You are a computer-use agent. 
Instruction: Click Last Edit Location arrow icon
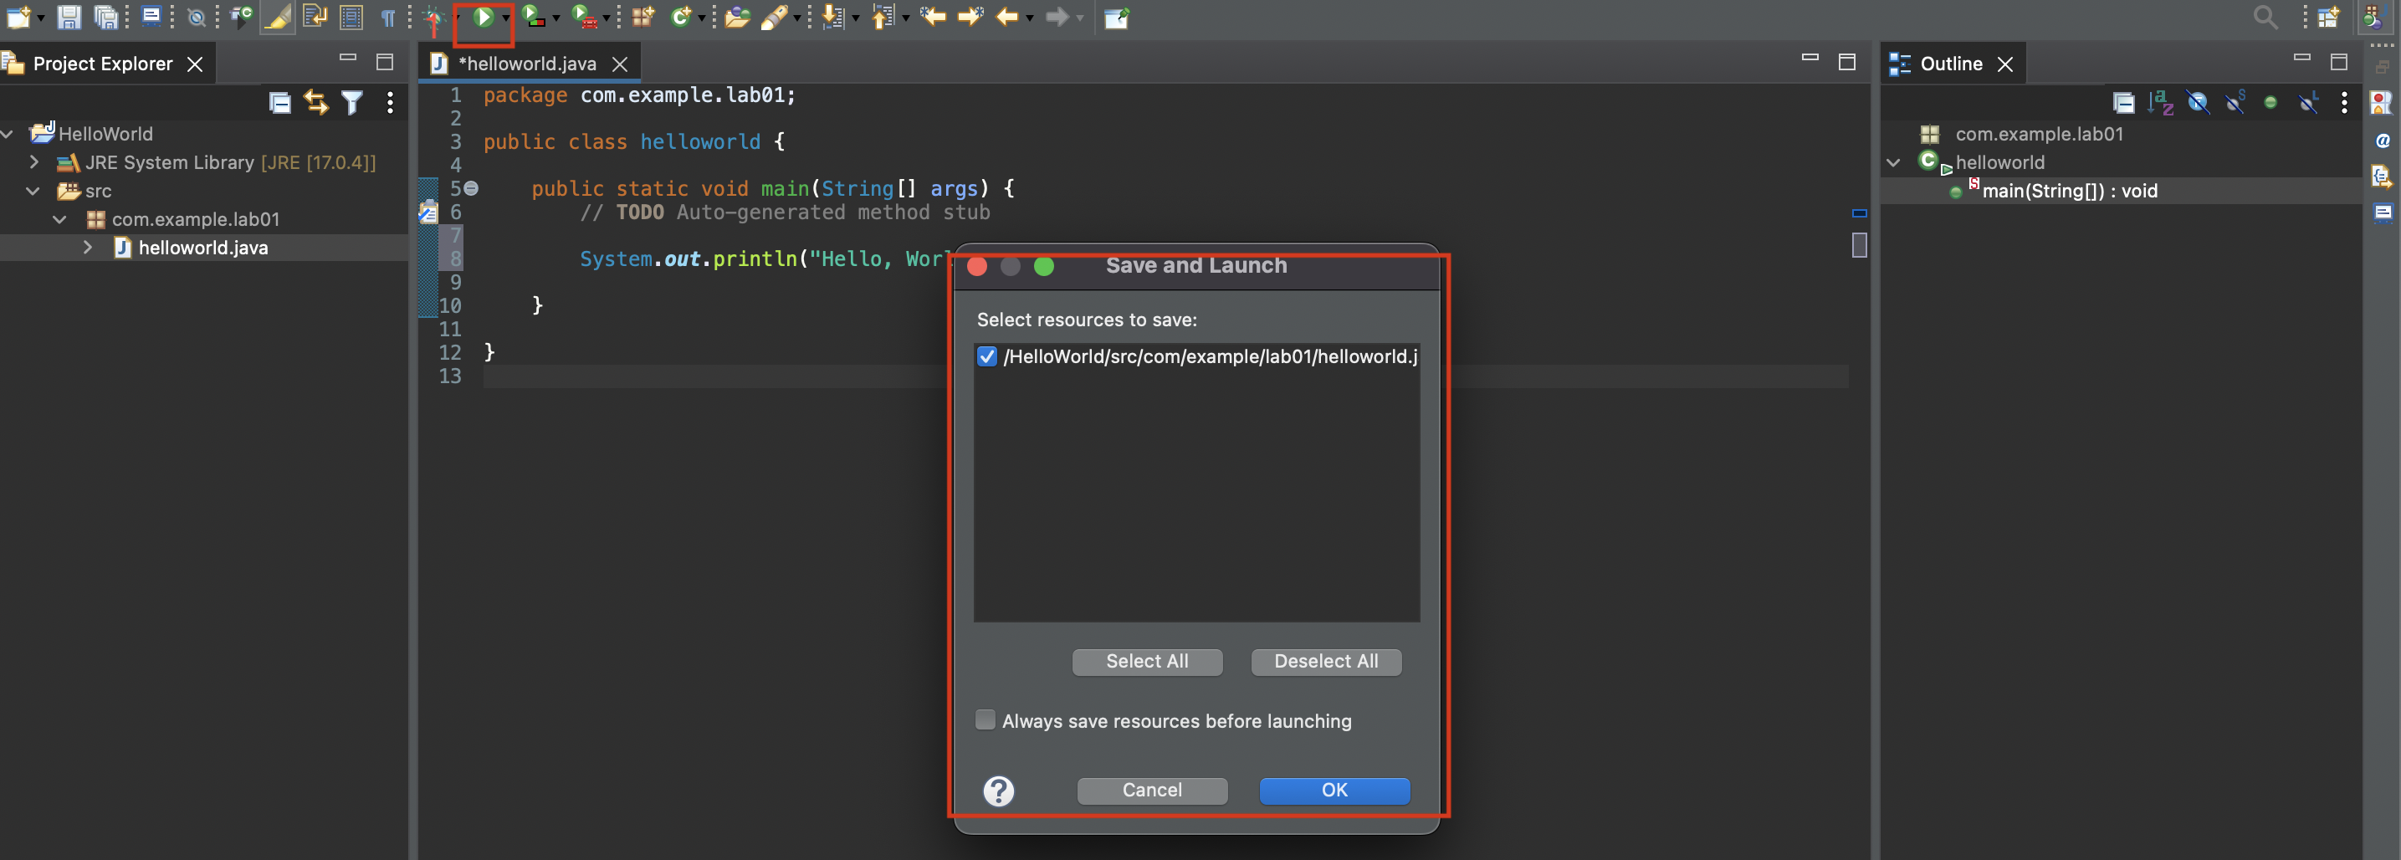click(932, 17)
